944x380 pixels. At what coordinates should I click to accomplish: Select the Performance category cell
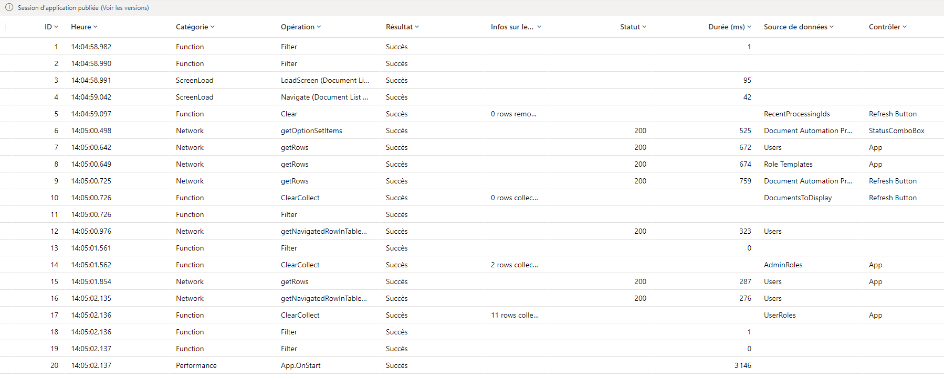click(196, 365)
